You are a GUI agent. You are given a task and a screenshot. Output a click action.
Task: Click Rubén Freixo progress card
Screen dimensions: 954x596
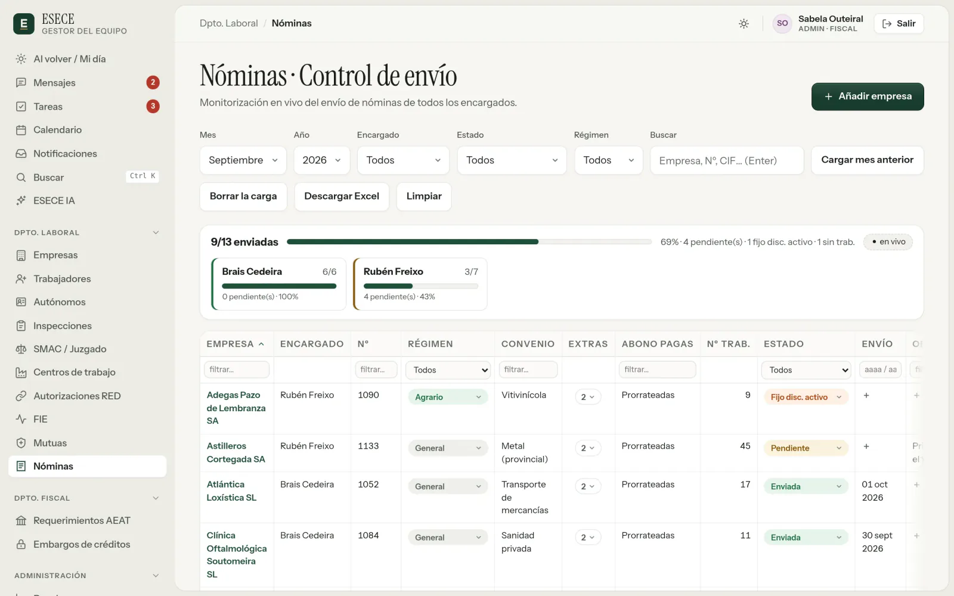pyautogui.click(x=420, y=284)
